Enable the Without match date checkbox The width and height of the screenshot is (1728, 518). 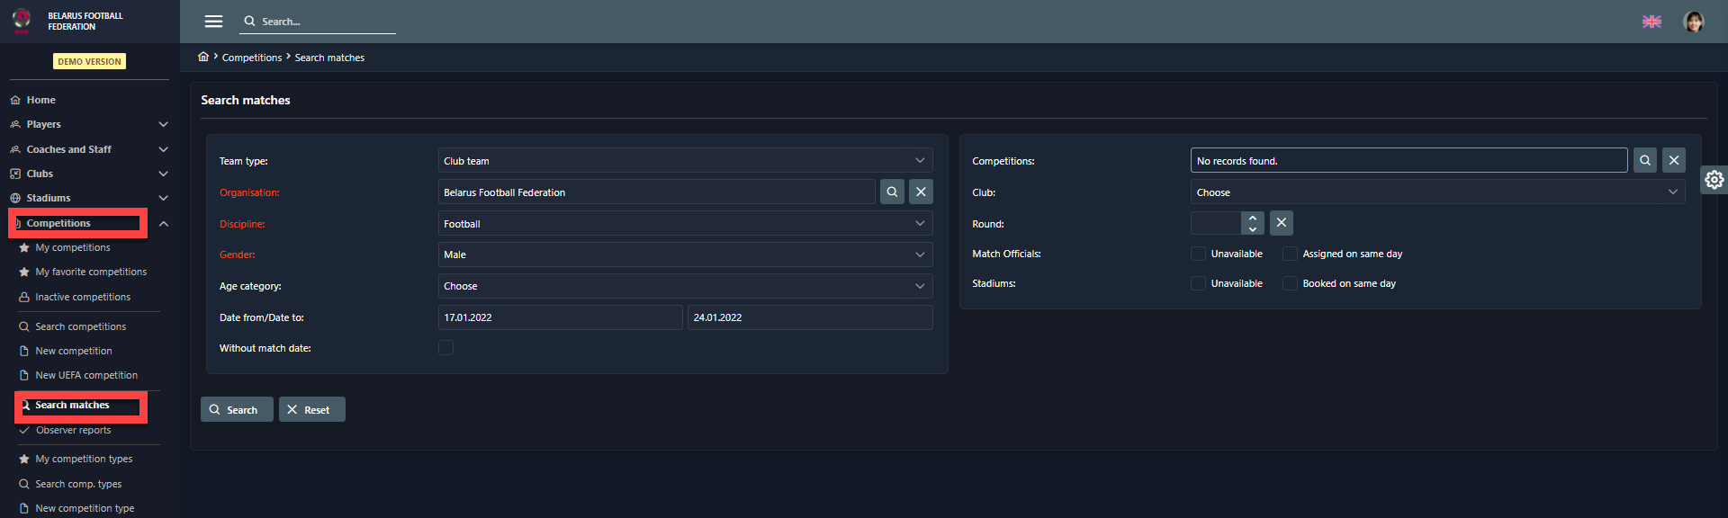point(445,348)
